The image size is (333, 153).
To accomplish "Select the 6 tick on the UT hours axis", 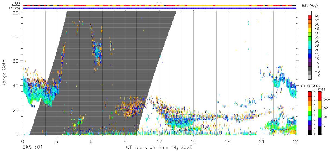I will tap(91, 141).
